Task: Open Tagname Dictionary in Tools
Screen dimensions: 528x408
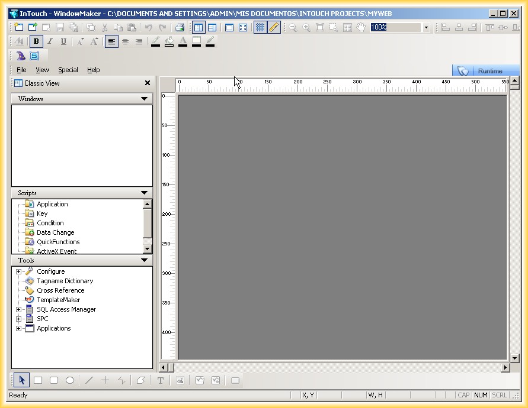Action: click(65, 281)
